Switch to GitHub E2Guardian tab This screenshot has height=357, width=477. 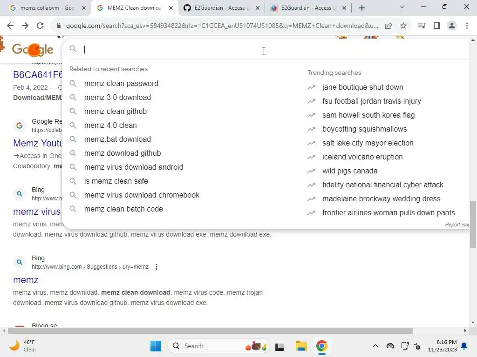point(222,8)
